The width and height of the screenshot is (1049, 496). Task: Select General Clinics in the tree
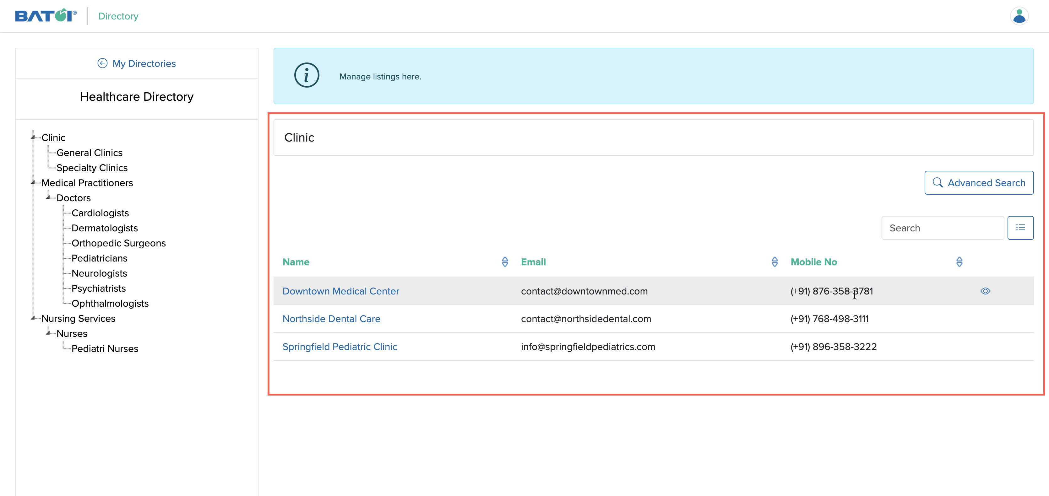89,153
